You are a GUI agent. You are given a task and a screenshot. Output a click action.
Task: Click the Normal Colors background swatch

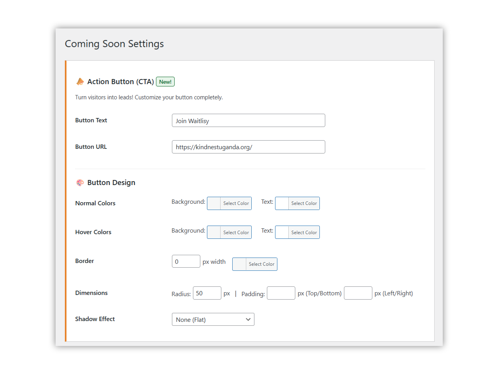(214, 203)
